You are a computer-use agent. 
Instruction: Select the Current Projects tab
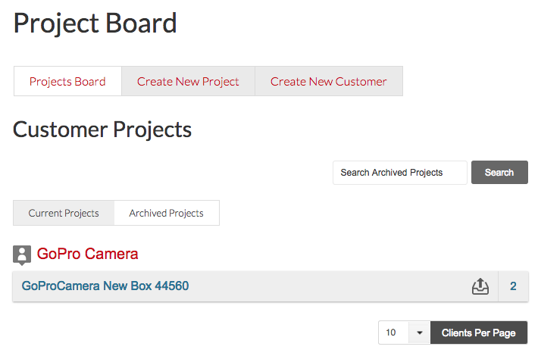click(x=64, y=213)
